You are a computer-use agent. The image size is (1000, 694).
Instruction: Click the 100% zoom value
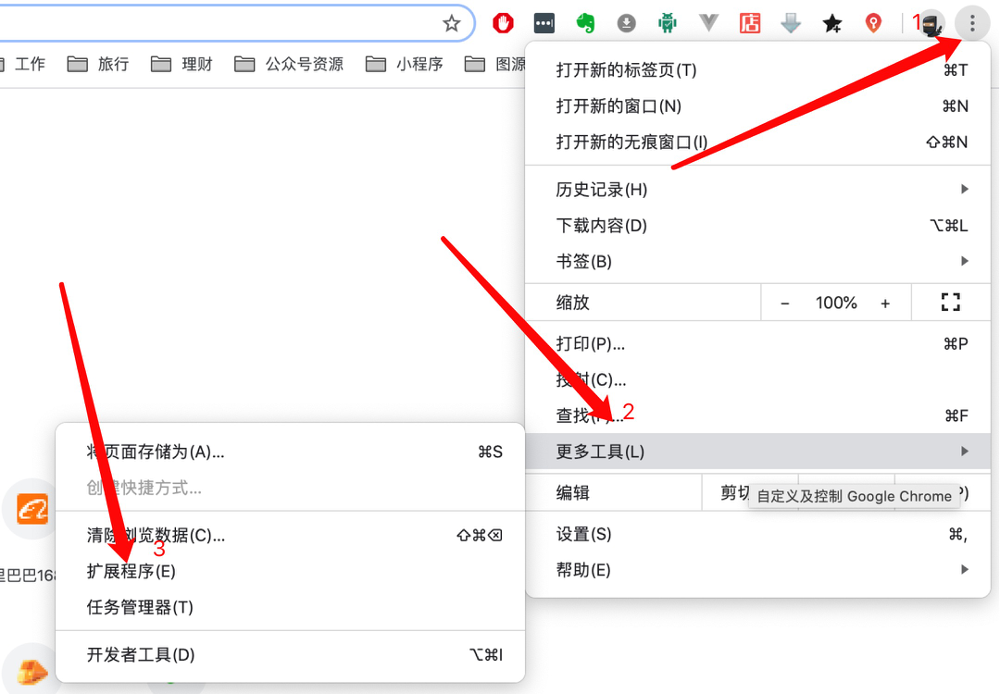pyautogui.click(x=835, y=303)
